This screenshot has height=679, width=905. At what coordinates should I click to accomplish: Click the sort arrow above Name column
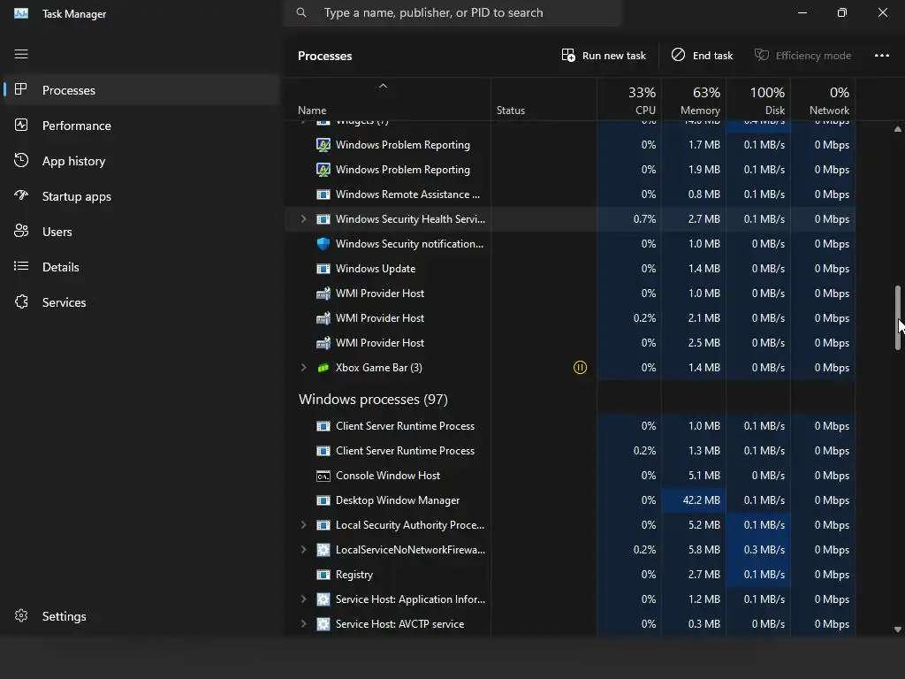click(x=383, y=86)
